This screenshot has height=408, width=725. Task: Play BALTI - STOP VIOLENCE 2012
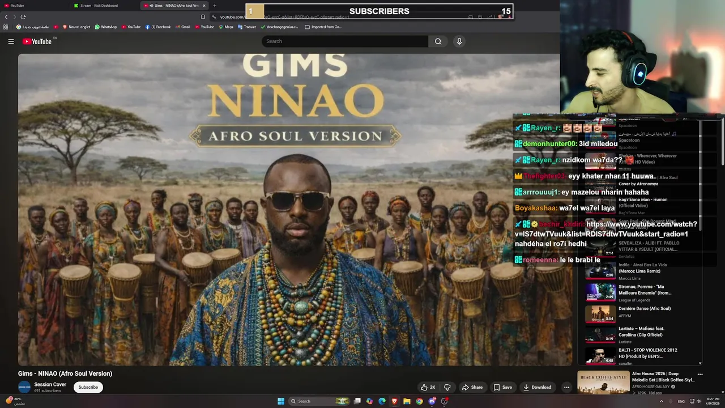click(642, 356)
